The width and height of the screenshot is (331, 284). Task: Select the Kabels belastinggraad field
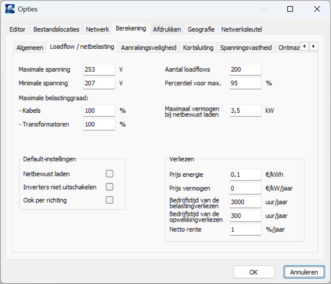99,111
